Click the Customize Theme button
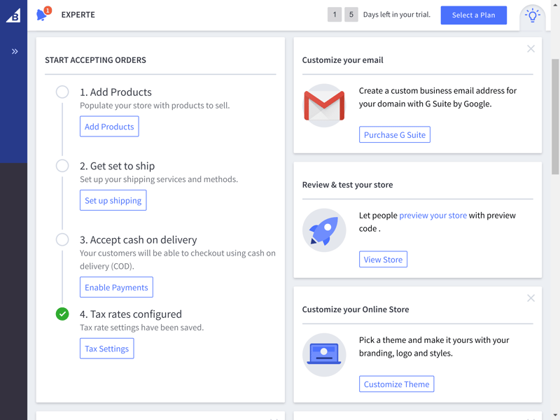 396,384
